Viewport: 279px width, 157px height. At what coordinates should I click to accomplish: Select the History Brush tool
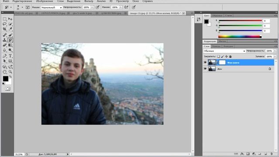click(x=10, y=40)
